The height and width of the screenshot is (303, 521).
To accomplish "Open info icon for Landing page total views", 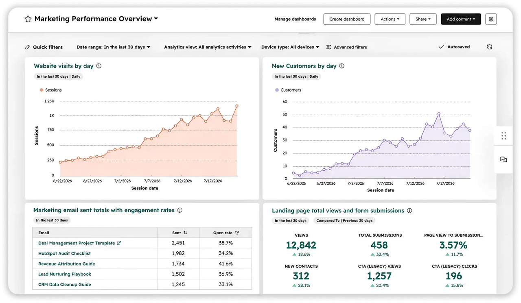I will click(409, 211).
